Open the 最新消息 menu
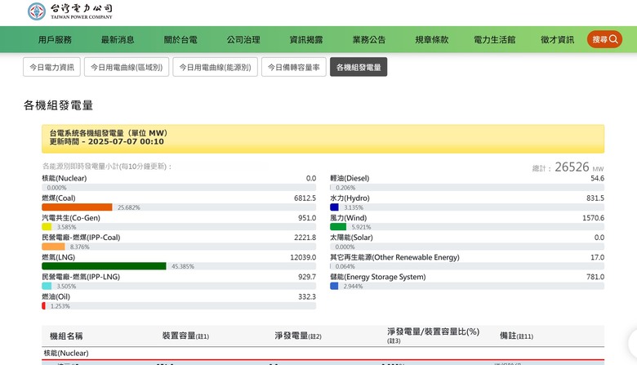 (118, 40)
